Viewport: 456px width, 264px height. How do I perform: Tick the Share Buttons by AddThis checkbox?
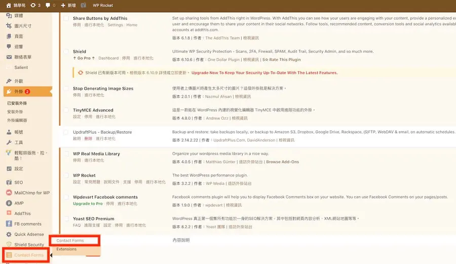[x=66, y=18]
